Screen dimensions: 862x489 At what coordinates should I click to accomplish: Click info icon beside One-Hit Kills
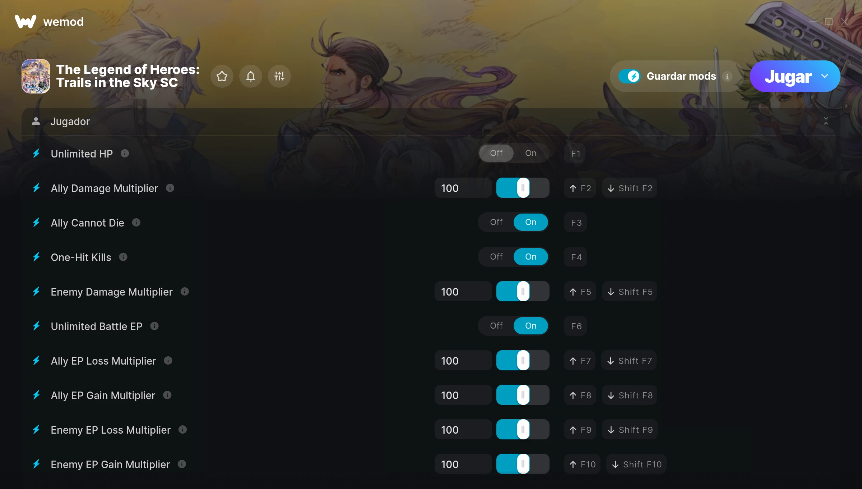[123, 257]
